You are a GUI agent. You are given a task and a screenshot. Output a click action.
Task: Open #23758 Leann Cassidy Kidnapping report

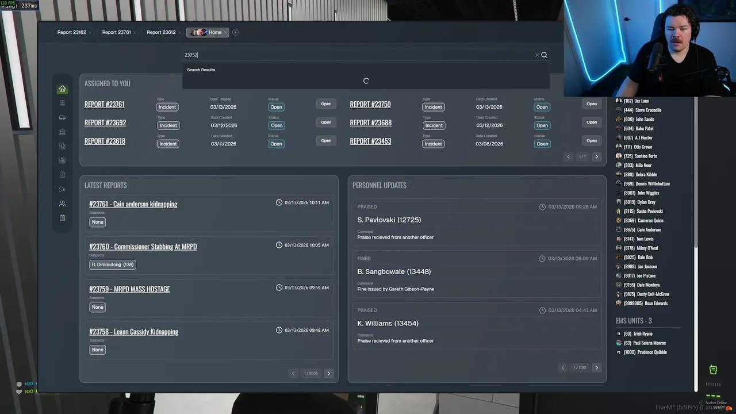tap(134, 332)
